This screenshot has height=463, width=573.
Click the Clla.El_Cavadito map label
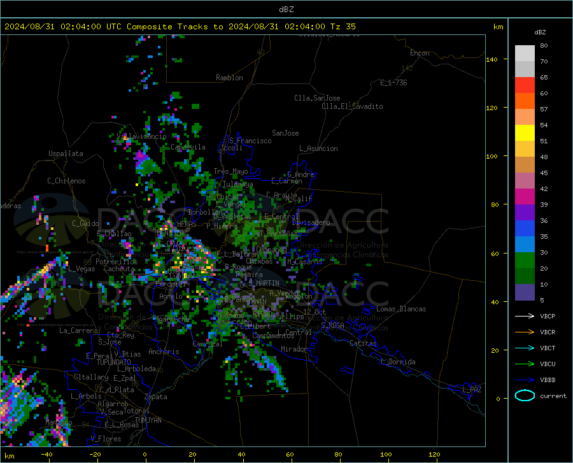(x=352, y=106)
